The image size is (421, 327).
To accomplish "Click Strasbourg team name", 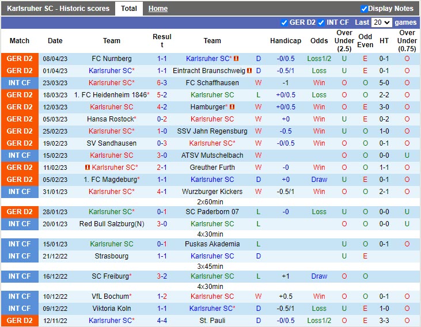I will [111, 256].
